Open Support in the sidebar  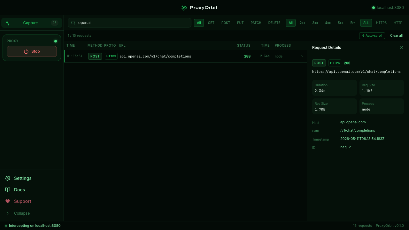point(32,201)
